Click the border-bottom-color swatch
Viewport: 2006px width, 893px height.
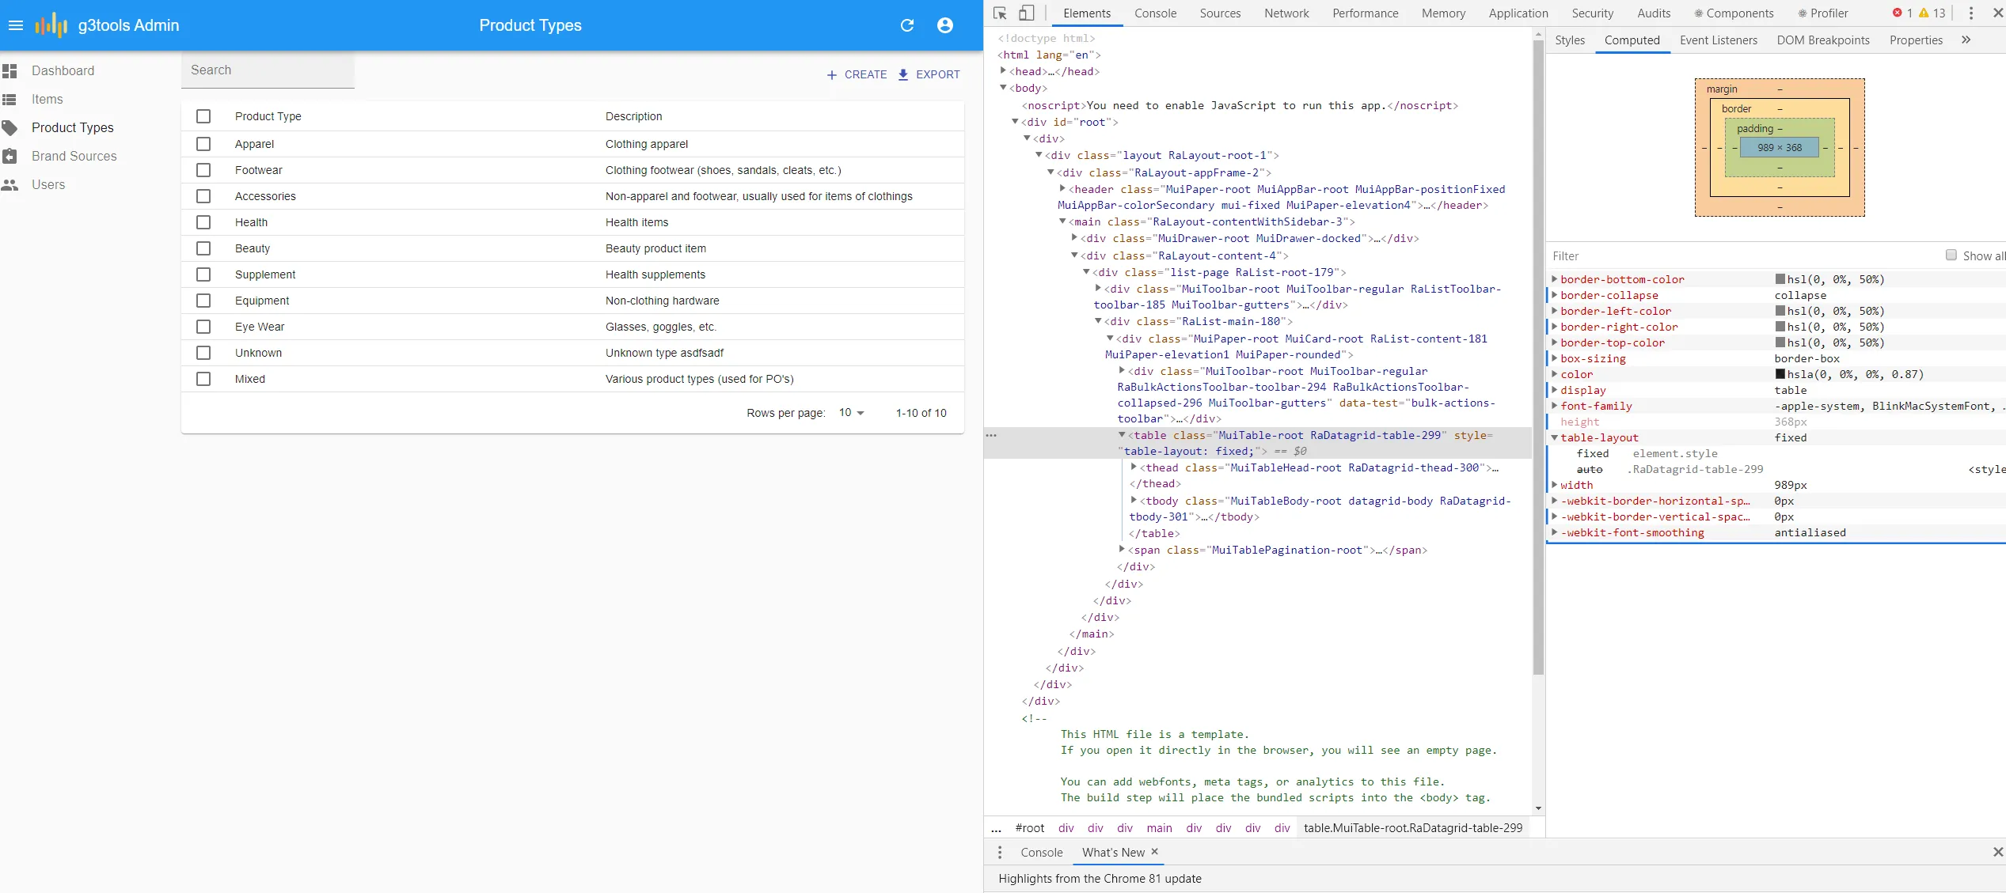coord(1780,279)
